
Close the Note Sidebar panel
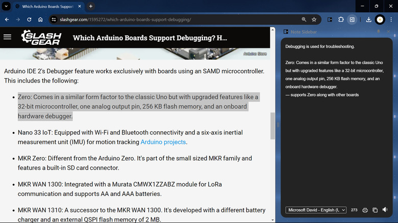tap(389, 32)
